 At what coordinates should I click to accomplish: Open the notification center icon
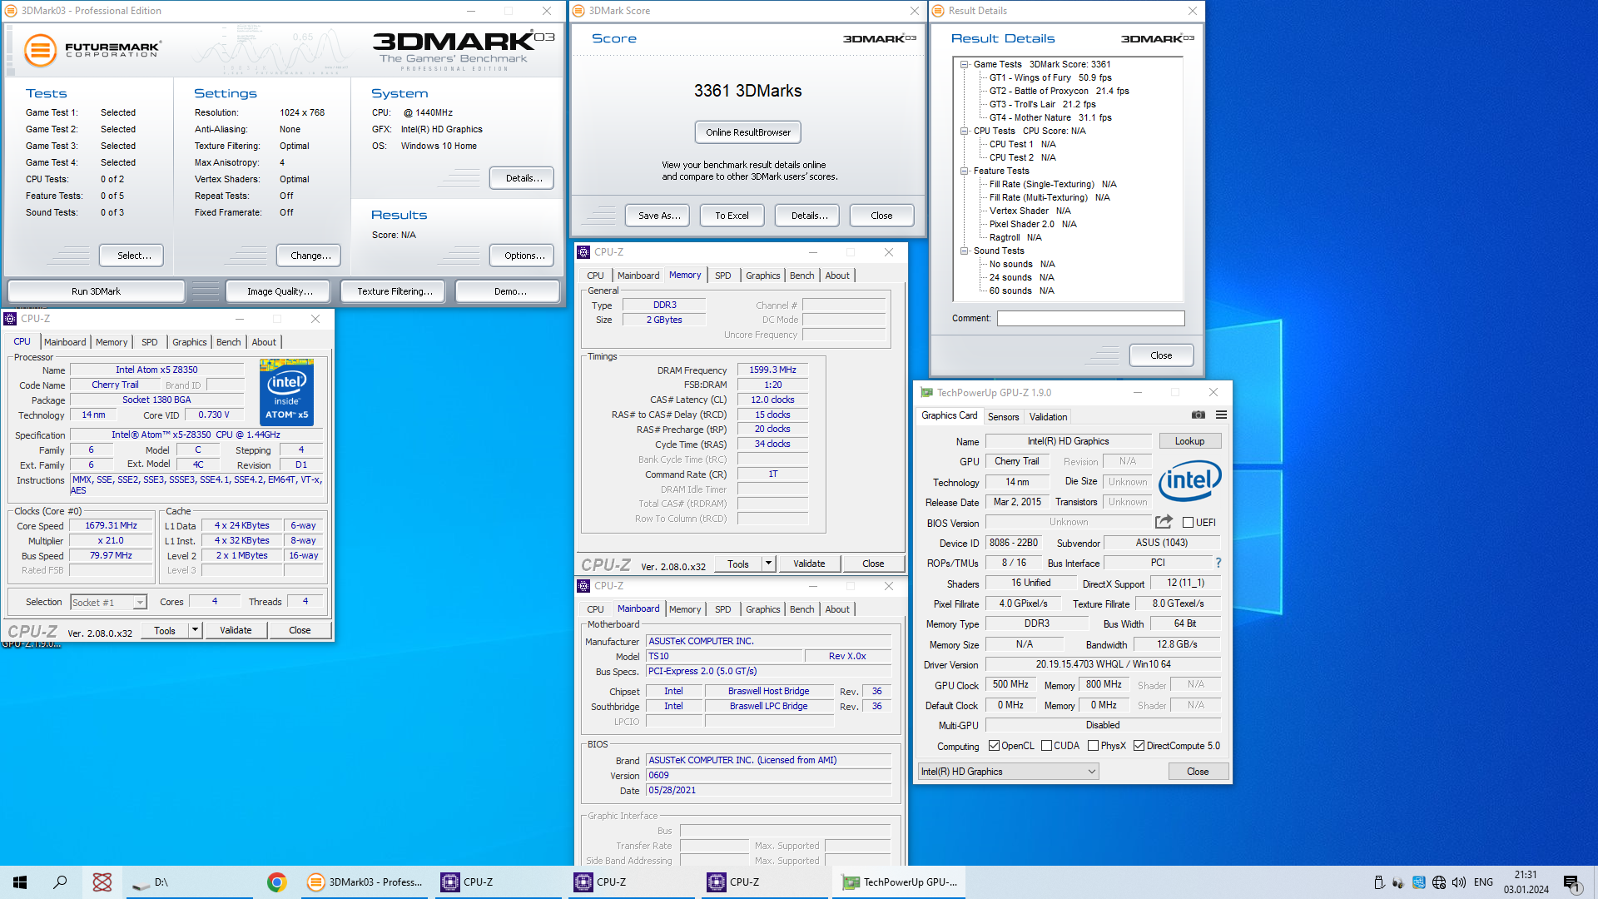click(1571, 883)
